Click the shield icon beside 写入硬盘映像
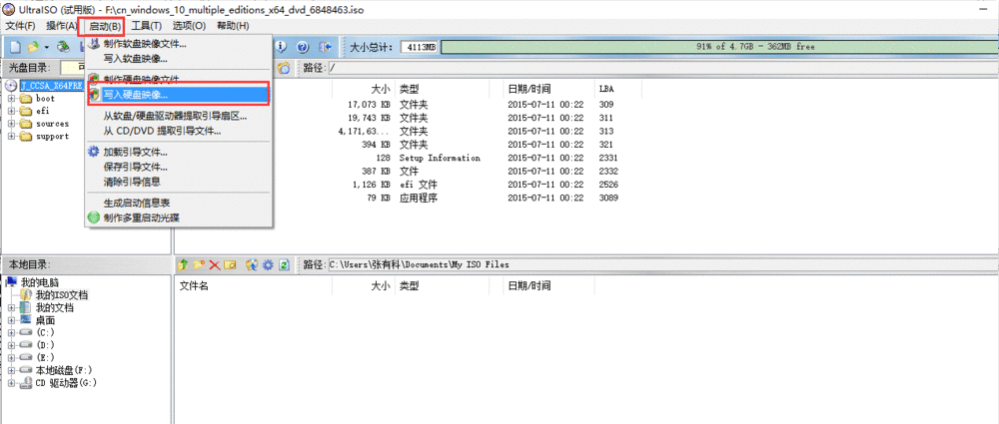 coord(94,95)
